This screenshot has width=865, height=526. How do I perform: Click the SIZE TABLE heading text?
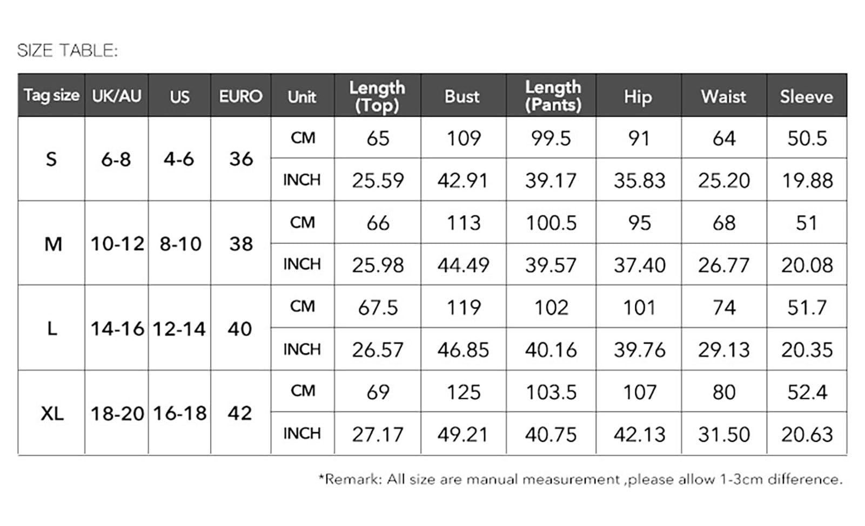point(67,50)
